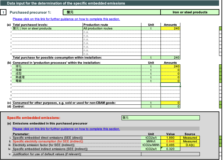The image size is (223, 160).
Task: Click the empty selected amount cell in row 6
Action: coord(170,84)
